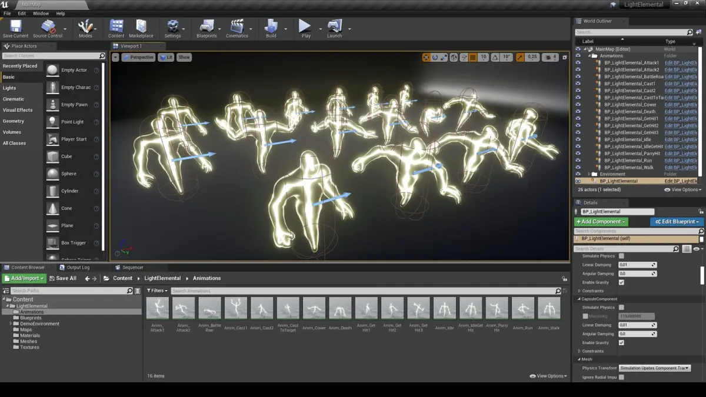Open View Options in the Content Browser
Screen dimensions: 706x397
[548, 376]
